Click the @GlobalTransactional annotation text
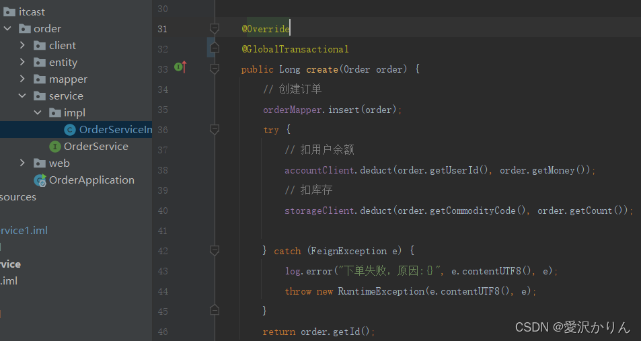This screenshot has width=641, height=341. (x=295, y=49)
